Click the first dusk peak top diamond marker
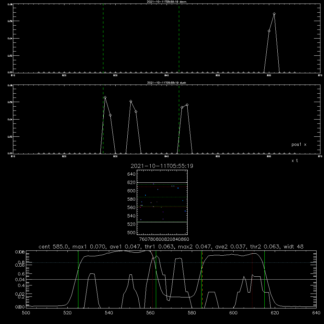The height and width of the screenshot is (324, 324). click(x=105, y=97)
